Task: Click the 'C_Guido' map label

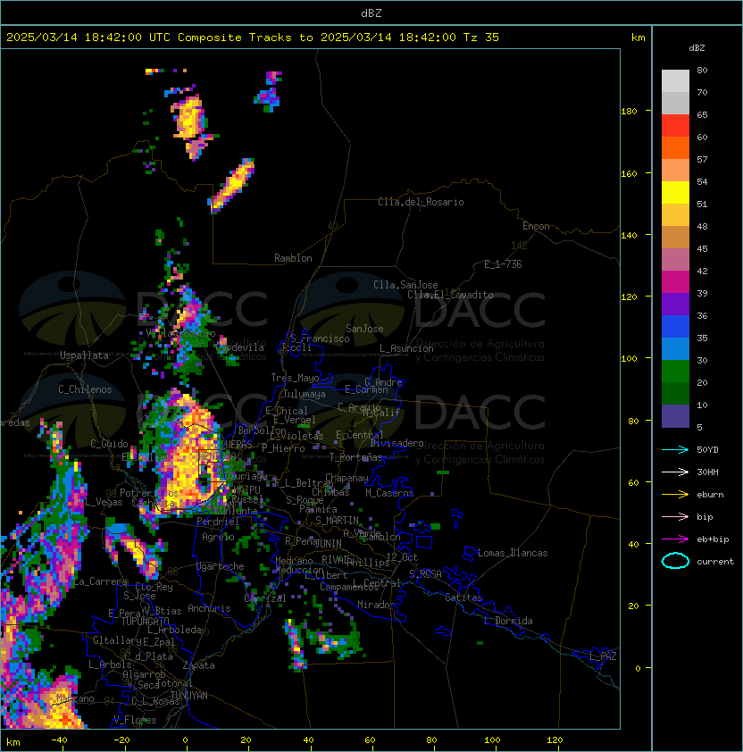Action: click(109, 444)
